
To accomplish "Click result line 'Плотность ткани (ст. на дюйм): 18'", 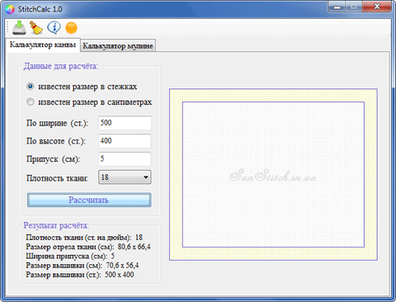I will 84,238.
